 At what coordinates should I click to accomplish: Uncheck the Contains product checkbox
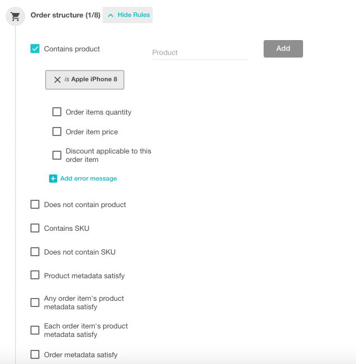coord(35,49)
